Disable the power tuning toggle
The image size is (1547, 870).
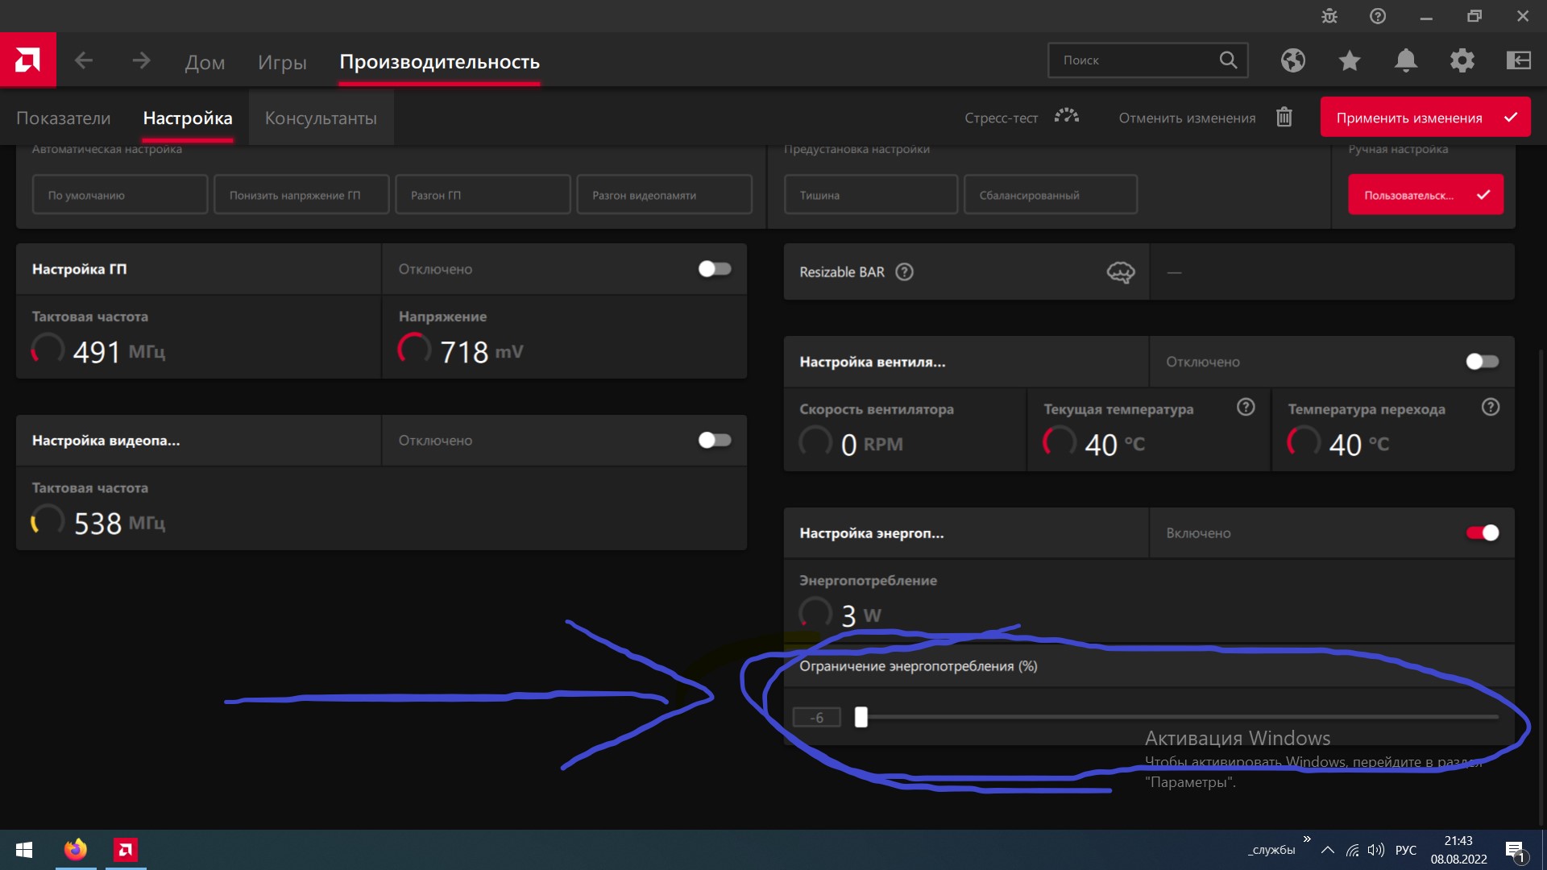coord(1482,532)
